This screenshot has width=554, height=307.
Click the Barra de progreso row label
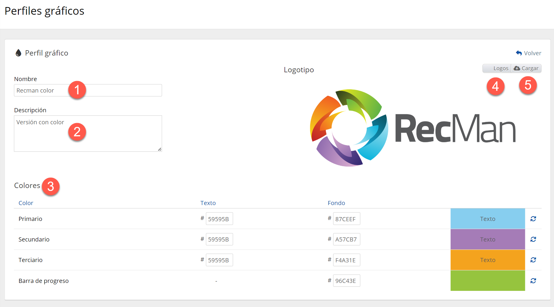[43, 281]
